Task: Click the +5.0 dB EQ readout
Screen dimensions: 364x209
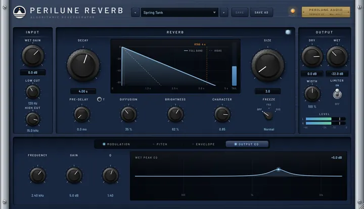Action: [336, 158]
